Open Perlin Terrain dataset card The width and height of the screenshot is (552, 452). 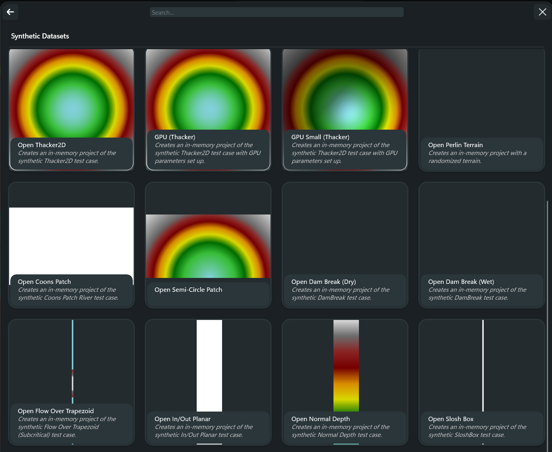pos(482,153)
